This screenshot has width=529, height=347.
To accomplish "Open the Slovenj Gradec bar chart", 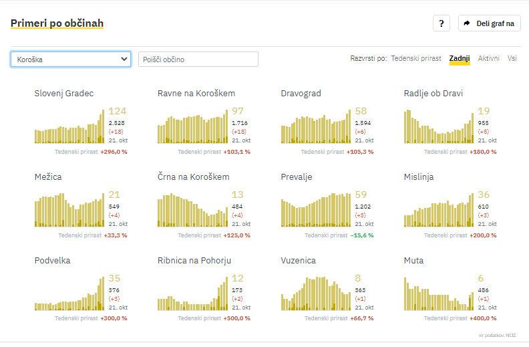I will [69, 127].
